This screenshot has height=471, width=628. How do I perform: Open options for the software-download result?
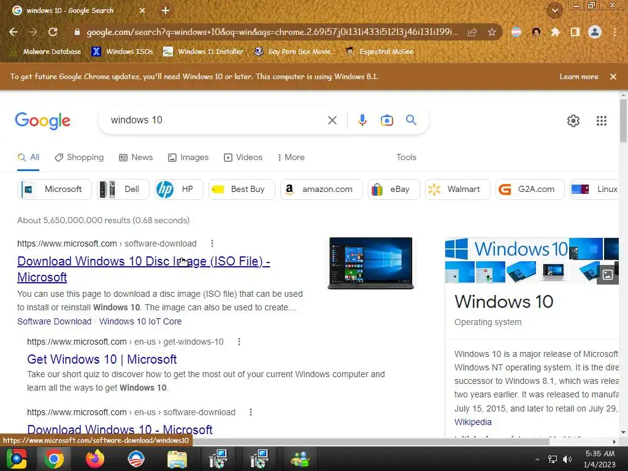[x=212, y=243]
